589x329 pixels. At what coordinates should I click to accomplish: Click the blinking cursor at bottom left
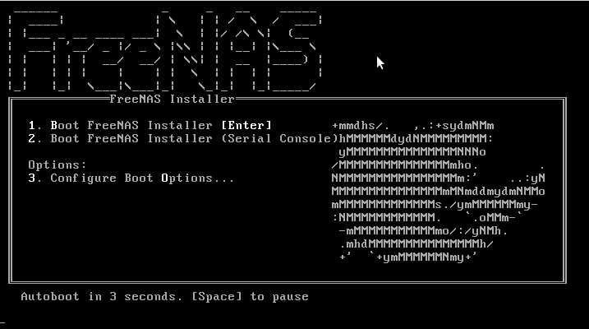pyautogui.click(x=2, y=322)
